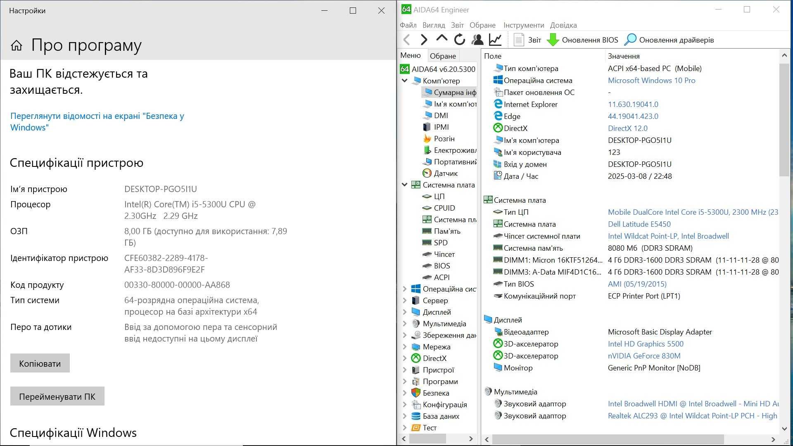The height and width of the screenshot is (446, 793).
Task: Click the graph chart icon in the AIDA64 toolbar
Action: pyautogui.click(x=495, y=40)
